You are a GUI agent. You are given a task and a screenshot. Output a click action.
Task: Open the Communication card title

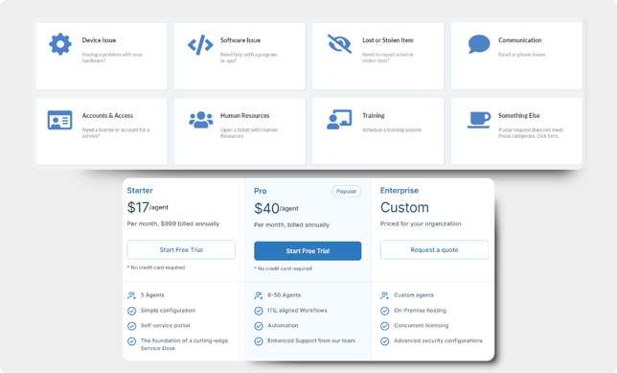(x=520, y=40)
